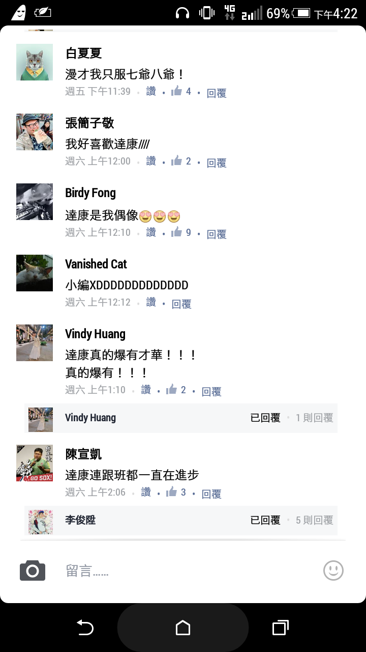The height and width of the screenshot is (652, 366).
Task: Expand 1 則回覆 under Vindy Huang
Action: [x=314, y=418]
